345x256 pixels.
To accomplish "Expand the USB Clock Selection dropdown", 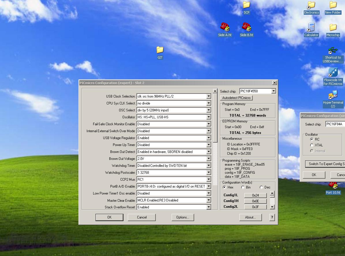I will (209, 96).
